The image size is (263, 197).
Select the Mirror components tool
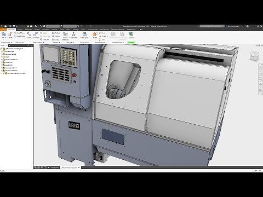point(56,36)
